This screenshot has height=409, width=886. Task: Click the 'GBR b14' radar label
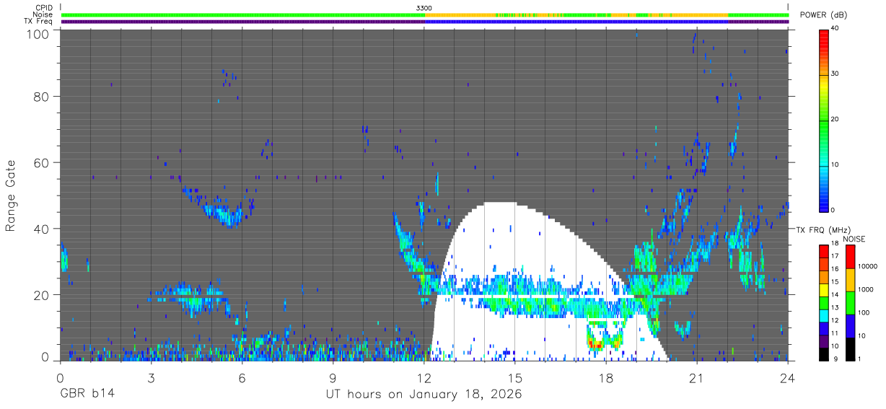tap(87, 395)
